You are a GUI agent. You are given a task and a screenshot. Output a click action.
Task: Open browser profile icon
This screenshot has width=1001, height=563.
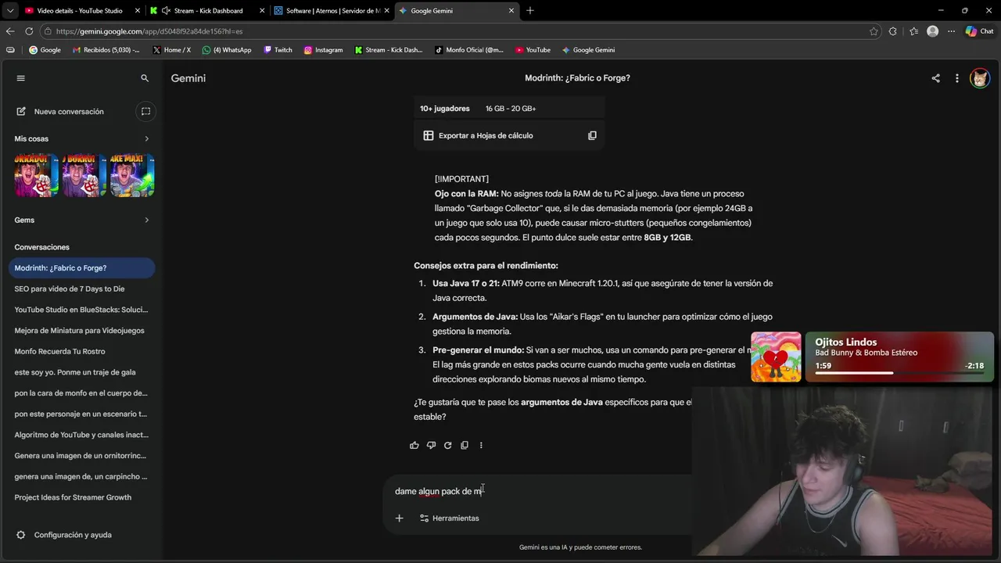point(932,31)
